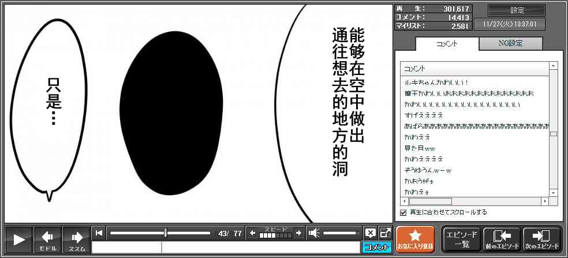Open the エピソード一覧 episode list

click(x=461, y=240)
